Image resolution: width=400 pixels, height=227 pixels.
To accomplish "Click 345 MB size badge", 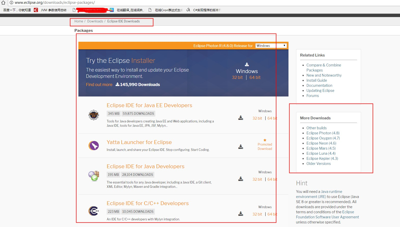I will (114, 114).
